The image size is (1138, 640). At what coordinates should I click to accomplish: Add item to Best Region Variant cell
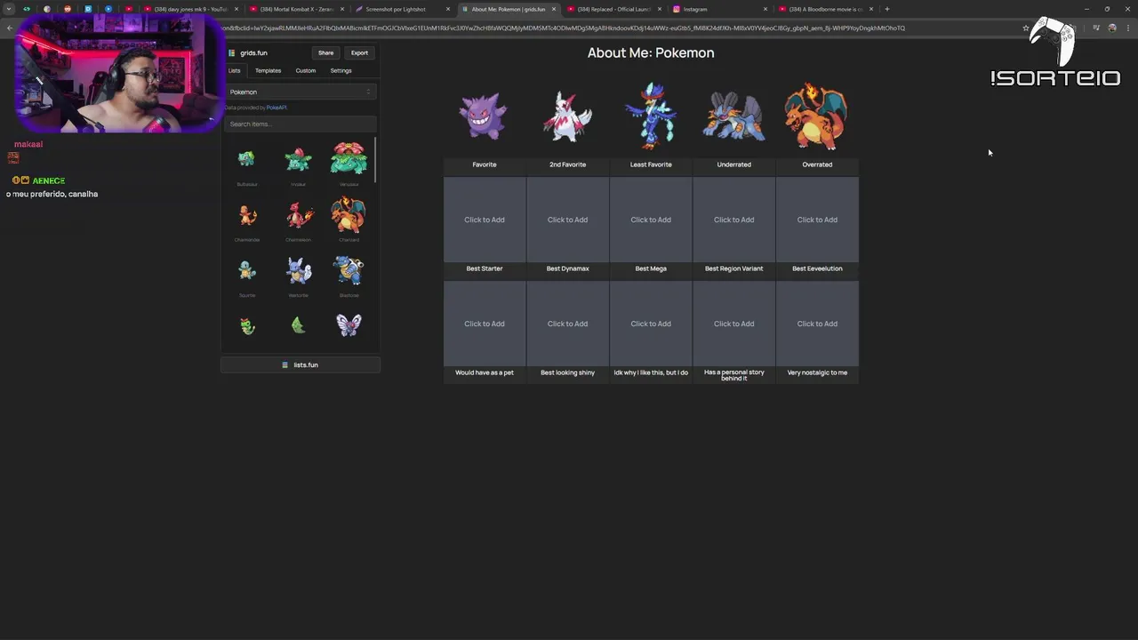tap(733, 220)
